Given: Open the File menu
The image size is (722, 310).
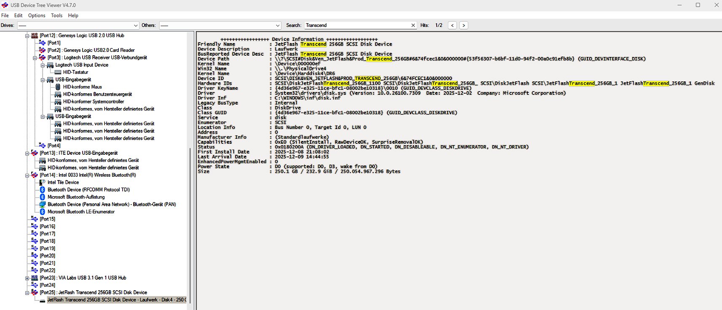Looking at the screenshot, I should [5, 16].
